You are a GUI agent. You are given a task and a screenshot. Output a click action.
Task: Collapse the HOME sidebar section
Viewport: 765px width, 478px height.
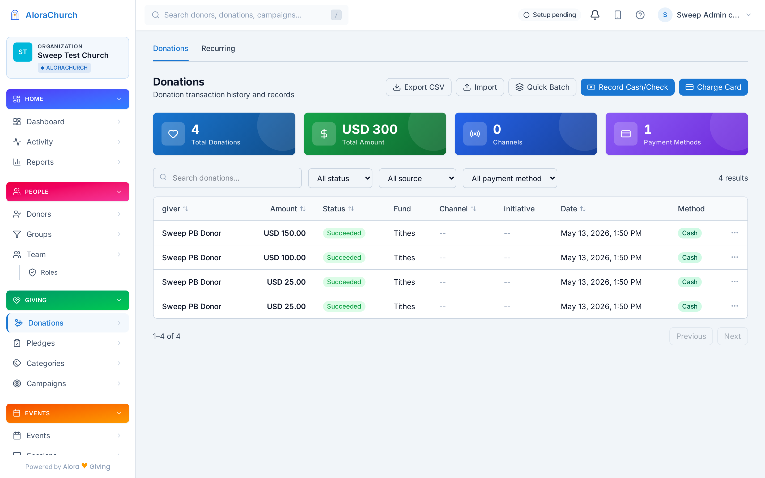coord(68,99)
